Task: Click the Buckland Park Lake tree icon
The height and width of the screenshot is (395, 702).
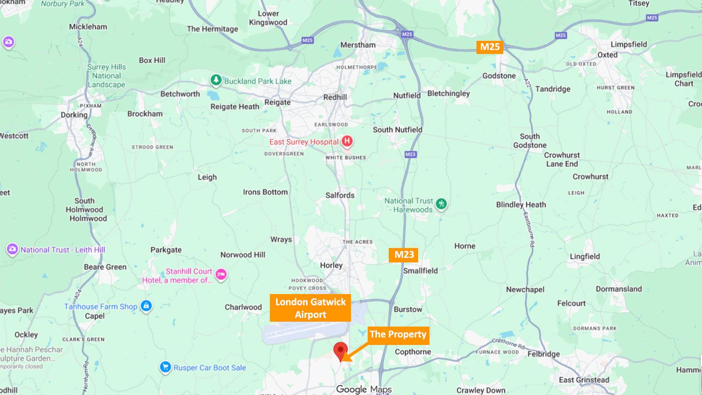Action: tap(215, 80)
